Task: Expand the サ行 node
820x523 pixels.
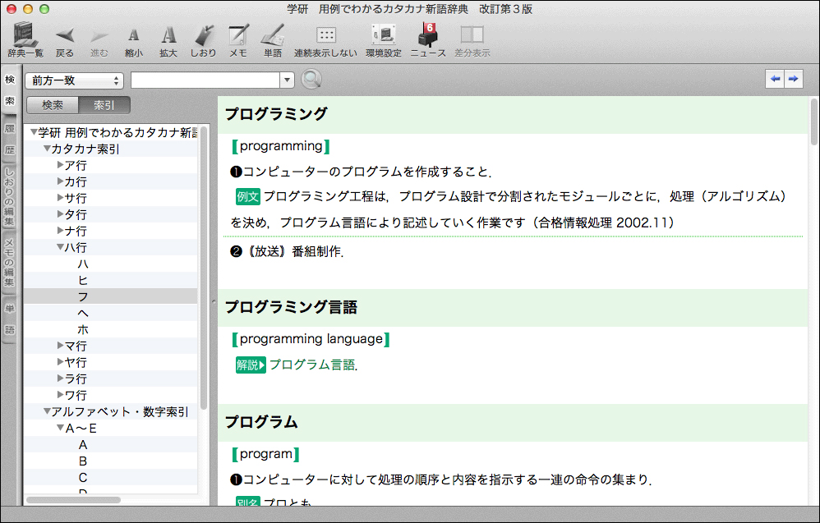Action: pos(60,198)
